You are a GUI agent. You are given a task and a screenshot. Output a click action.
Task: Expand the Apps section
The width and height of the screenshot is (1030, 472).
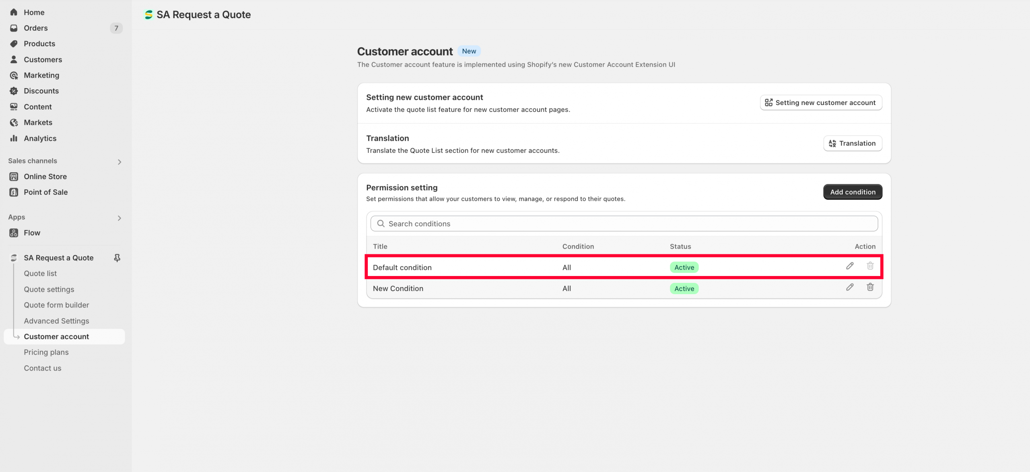click(x=119, y=218)
